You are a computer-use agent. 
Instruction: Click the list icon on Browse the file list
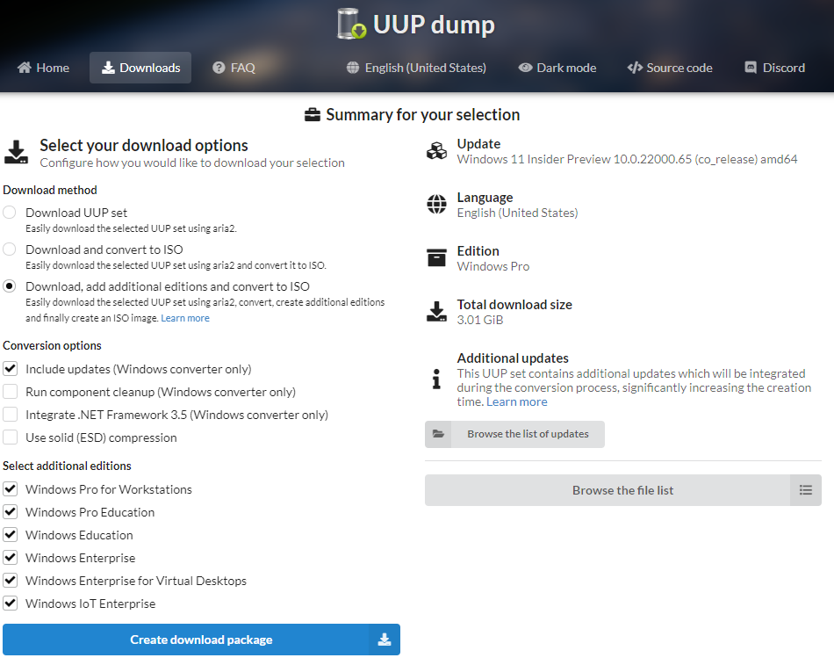(806, 490)
